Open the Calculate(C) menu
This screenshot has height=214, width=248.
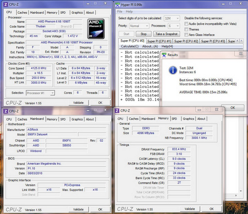(x=130, y=46)
